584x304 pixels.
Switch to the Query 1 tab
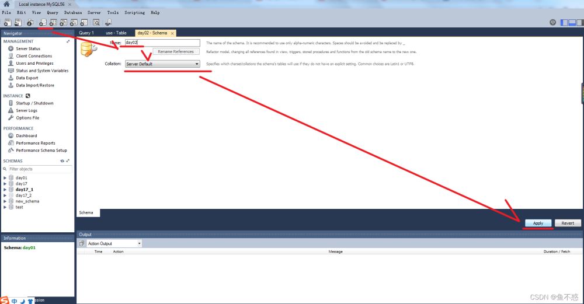(86, 33)
